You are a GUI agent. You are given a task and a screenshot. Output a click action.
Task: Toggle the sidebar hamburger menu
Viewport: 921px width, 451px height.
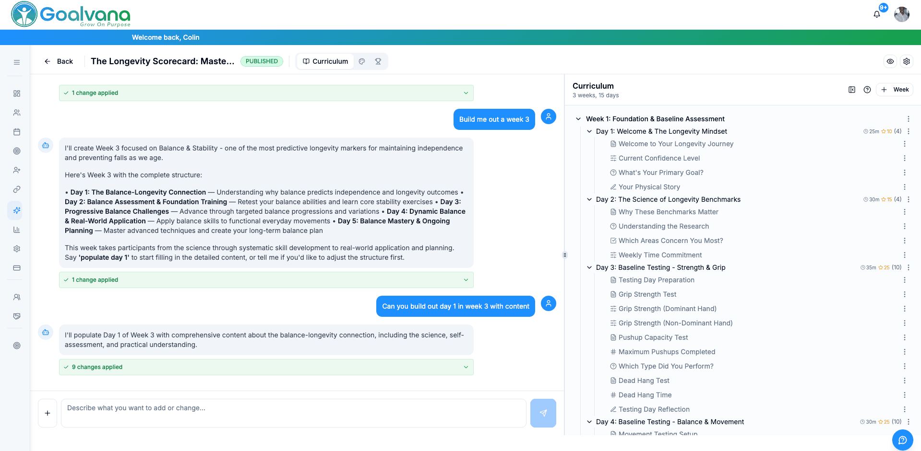16,62
